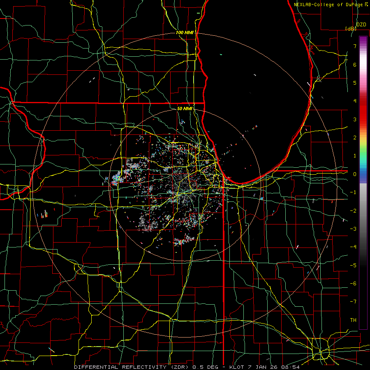The width and height of the screenshot is (370, 370).
Task: Click the -3 value on the scale
Action: [353, 229]
